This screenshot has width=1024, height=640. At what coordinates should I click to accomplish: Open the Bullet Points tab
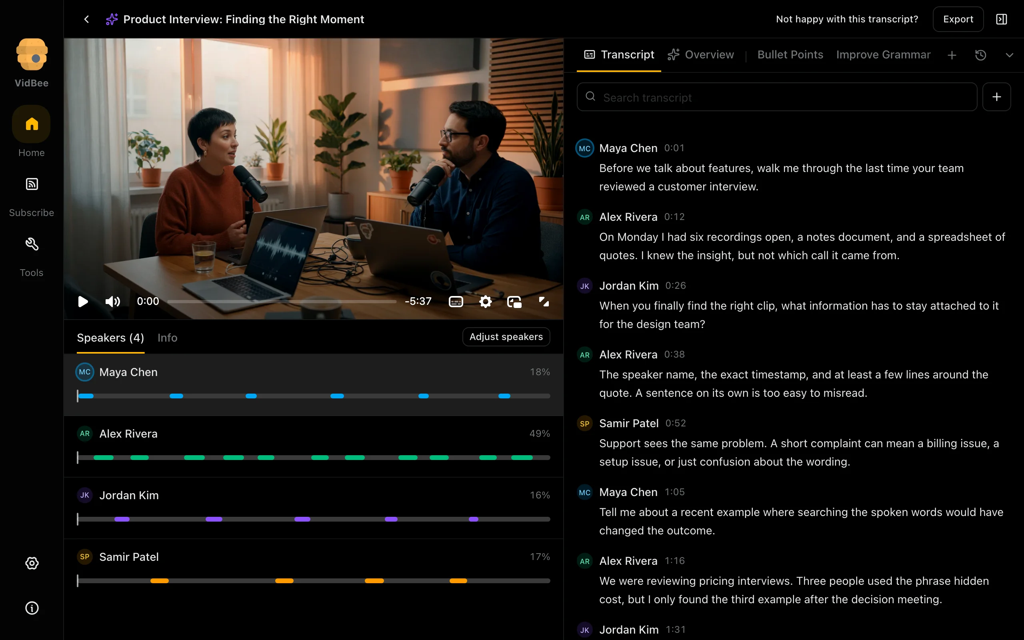pyautogui.click(x=790, y=55)
